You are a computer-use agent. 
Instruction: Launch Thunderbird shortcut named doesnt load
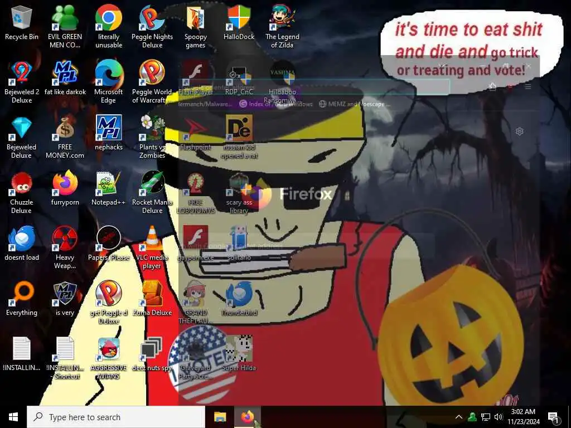click(x=22, y=244)
